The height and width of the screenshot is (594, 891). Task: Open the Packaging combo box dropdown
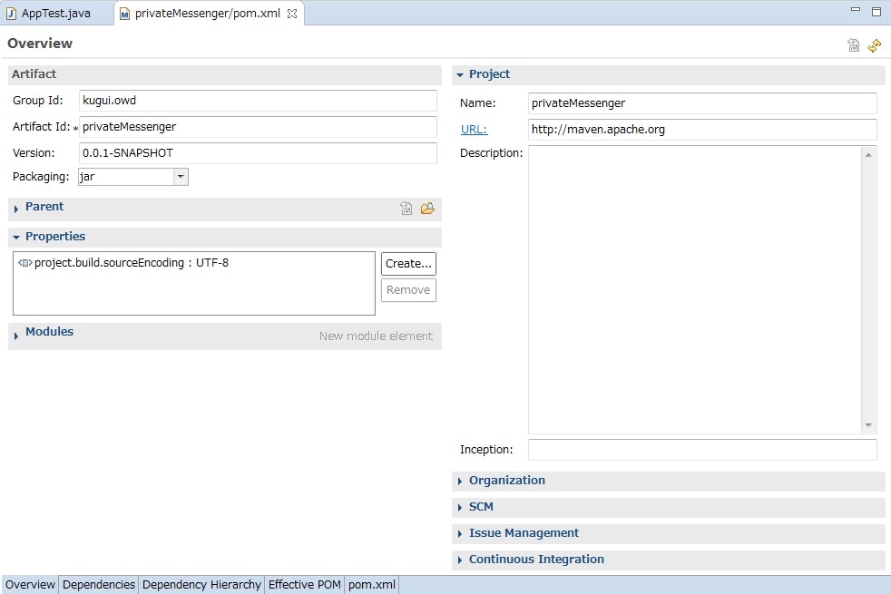[181, 177]
